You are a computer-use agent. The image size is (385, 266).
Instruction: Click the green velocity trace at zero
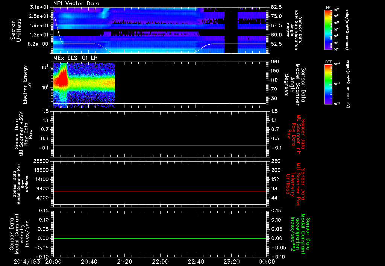[x=160, y=238]
